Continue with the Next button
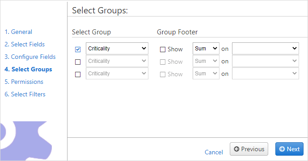This screenshot has height=161, width=308. 289,149
